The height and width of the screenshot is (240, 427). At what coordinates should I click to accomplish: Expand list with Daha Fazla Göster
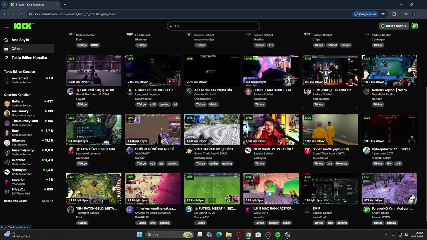16,201
